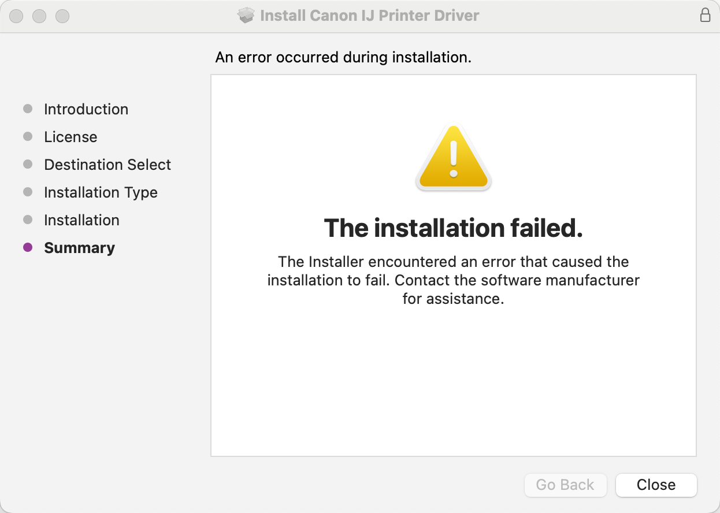Click the gray bullet beside License
The height and width of the screenshot is (513, 720).
tap(28, 137)
